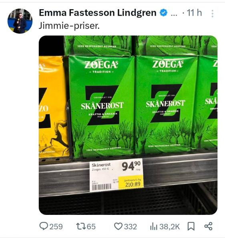225x241 pixels.
Task: Click the 38,2K views count
Action: (x=170, y=227)
